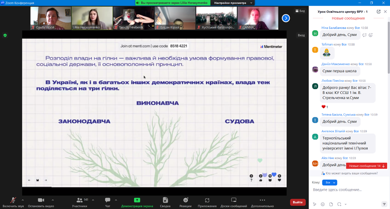Open the Кому recipient dropdown set to Все
This screenshot has height=209, width=390.
click(329, 182)
